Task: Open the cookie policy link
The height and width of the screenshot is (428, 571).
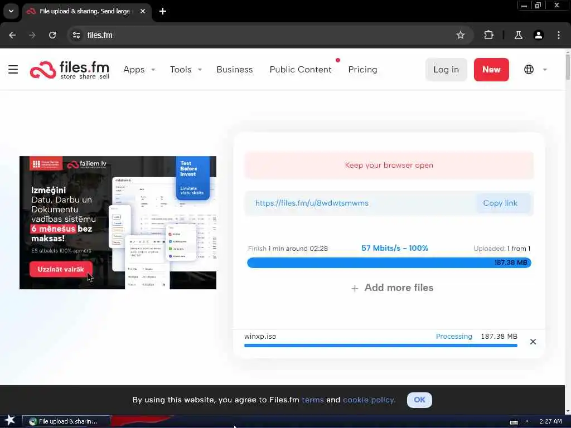Action: [369, 400]
